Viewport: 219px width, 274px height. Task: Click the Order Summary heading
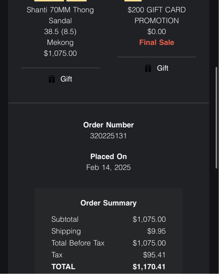coord(109,203)
